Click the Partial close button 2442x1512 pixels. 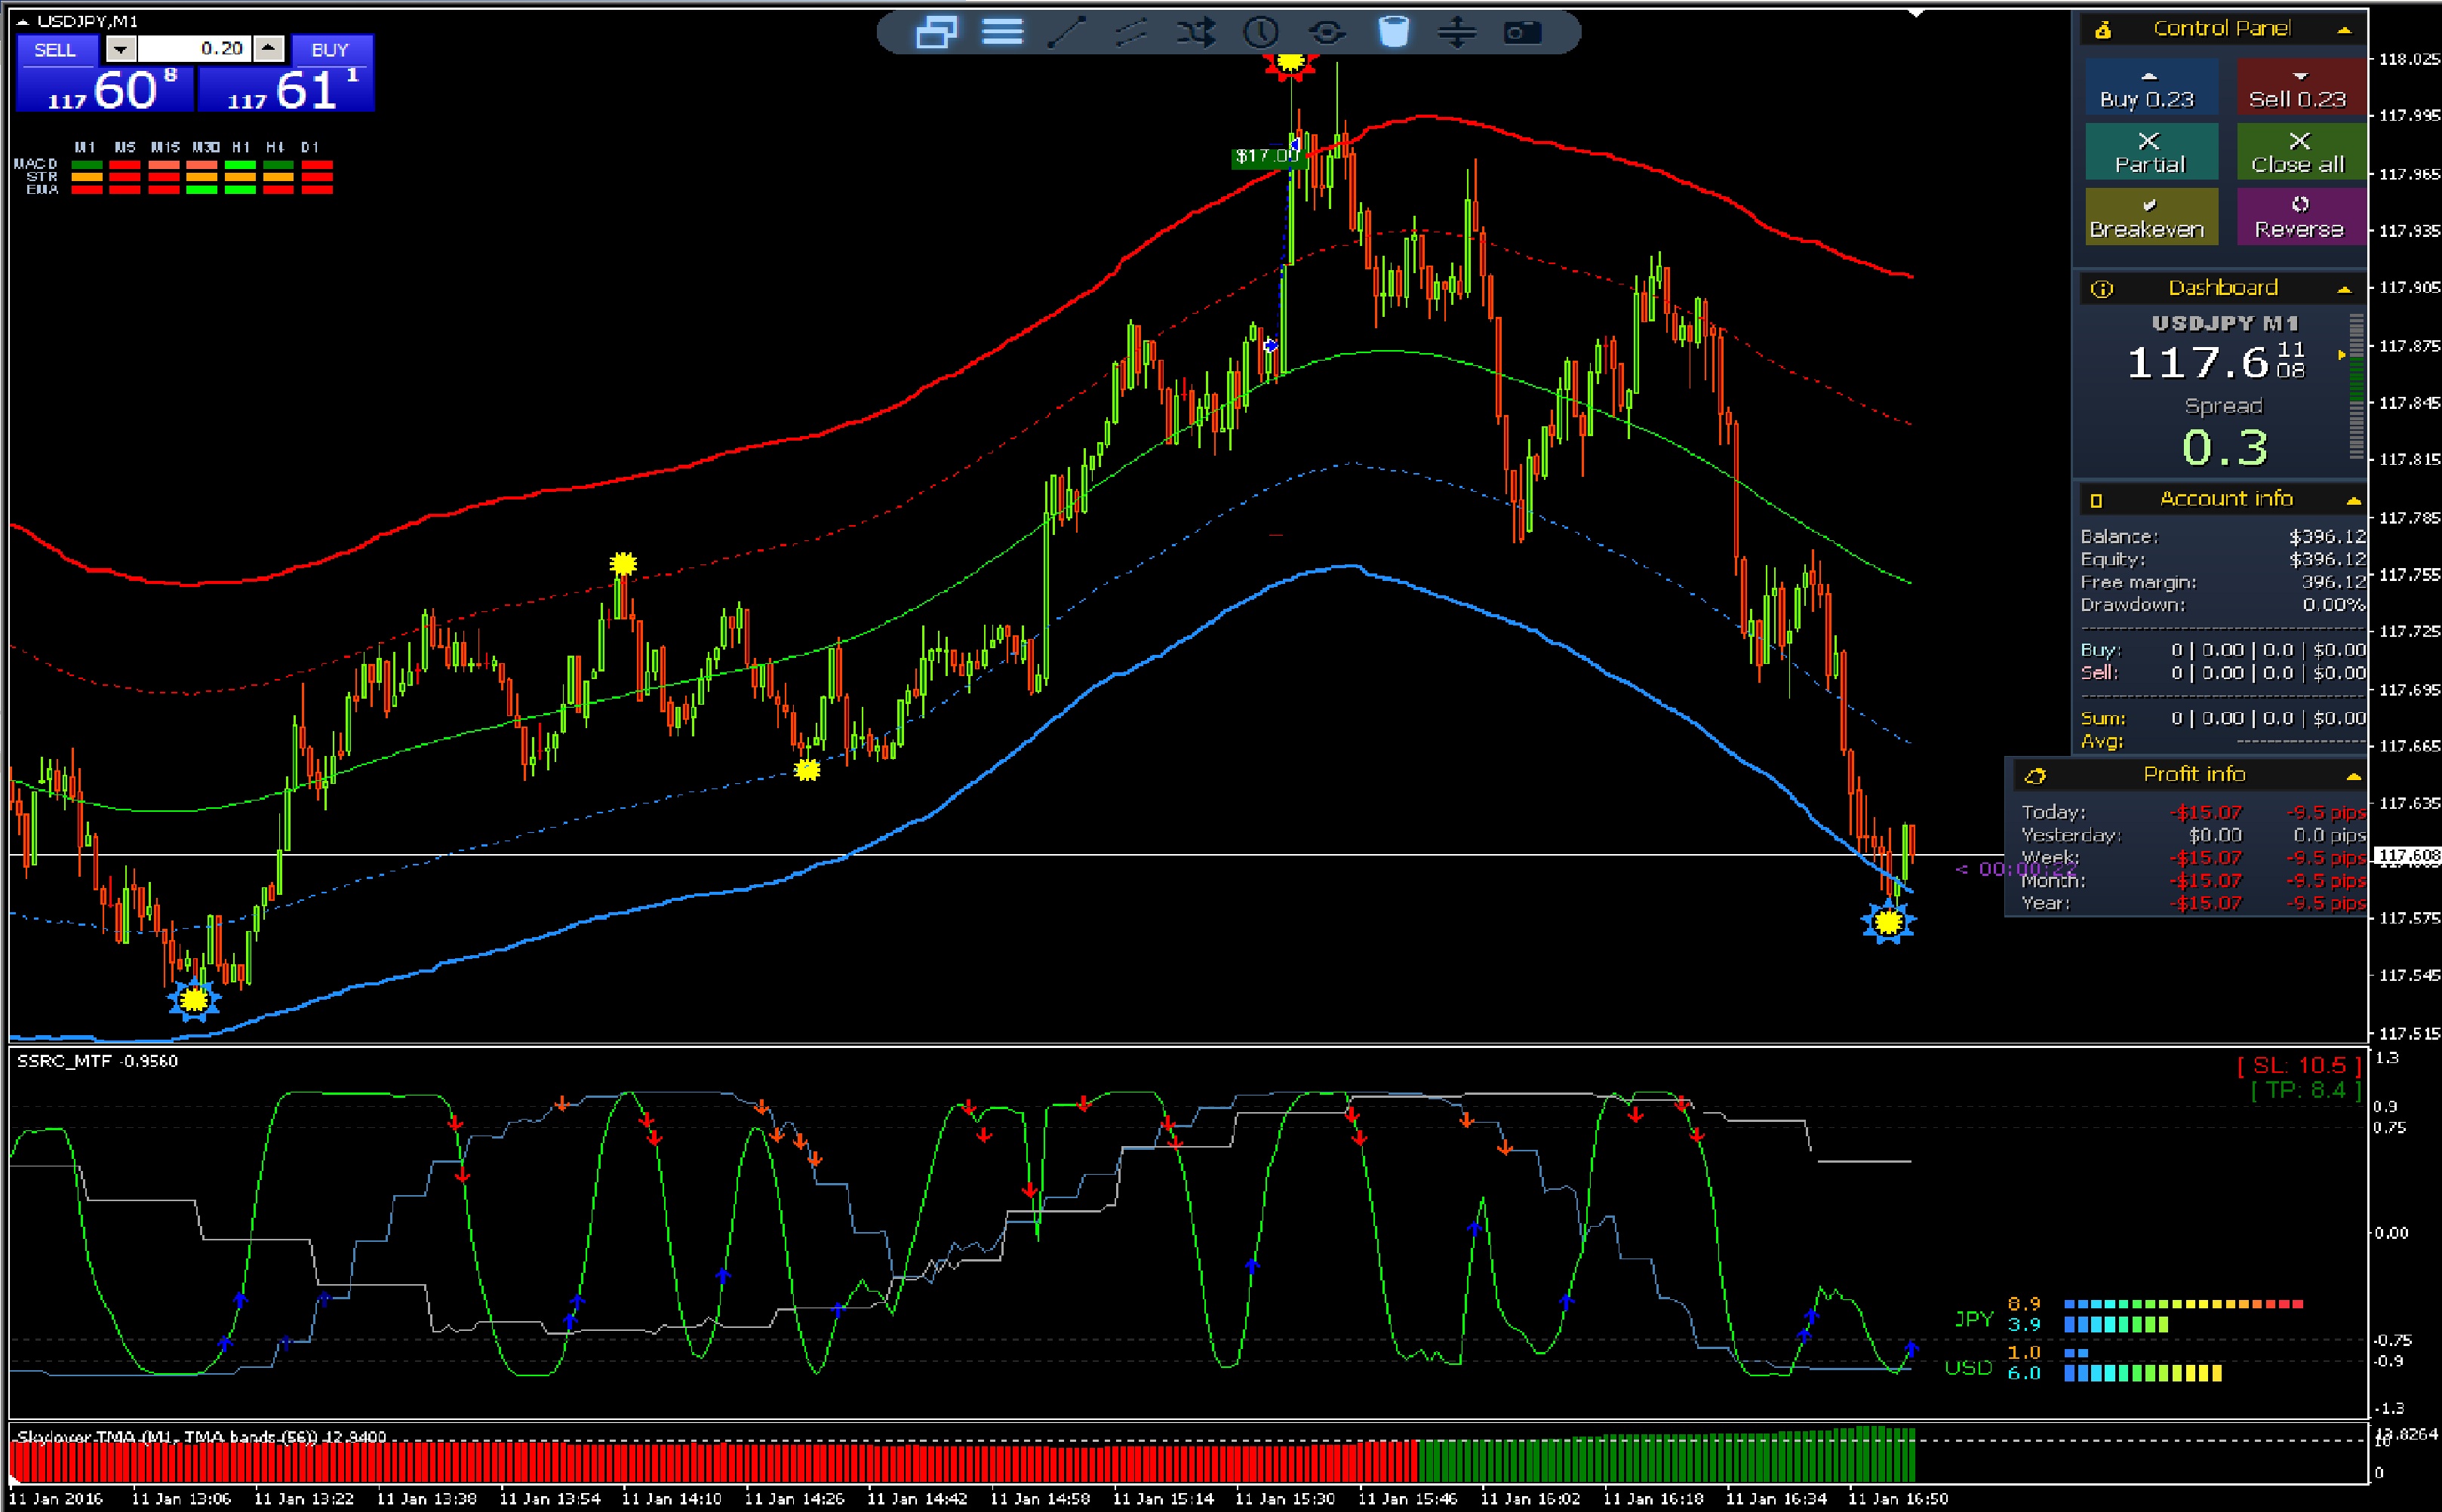[2151, 152]
